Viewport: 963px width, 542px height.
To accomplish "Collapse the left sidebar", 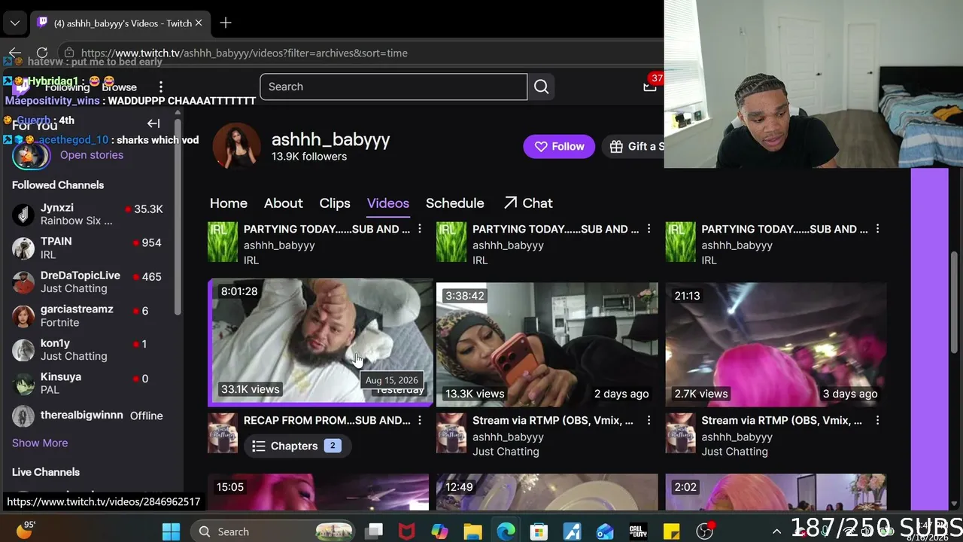I will point(153,123).
